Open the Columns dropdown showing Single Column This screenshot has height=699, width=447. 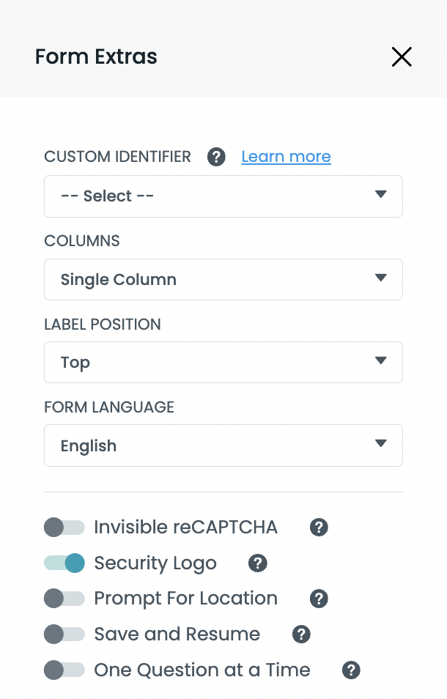[223, 279]
